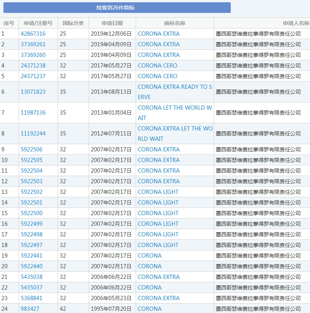The height and width of the screenshot is (313, 310).
Task: Click the 商标名称 column header
Action: tap(175, 23)
